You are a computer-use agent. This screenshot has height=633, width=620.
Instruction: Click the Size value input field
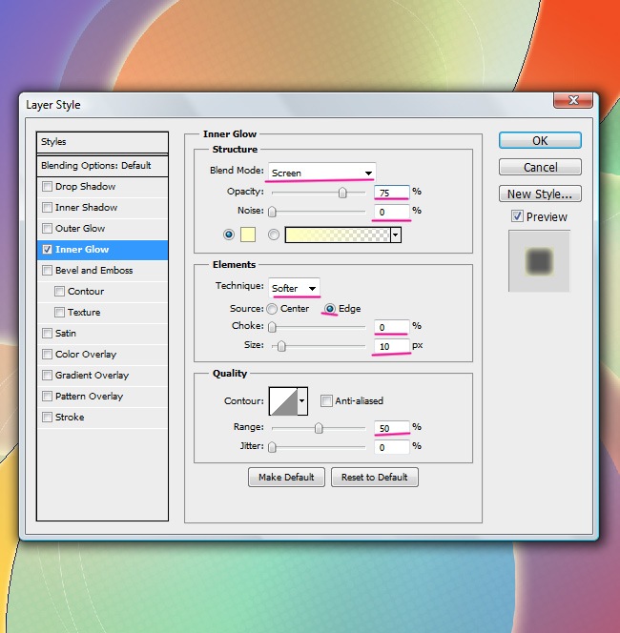coord(391,345)
